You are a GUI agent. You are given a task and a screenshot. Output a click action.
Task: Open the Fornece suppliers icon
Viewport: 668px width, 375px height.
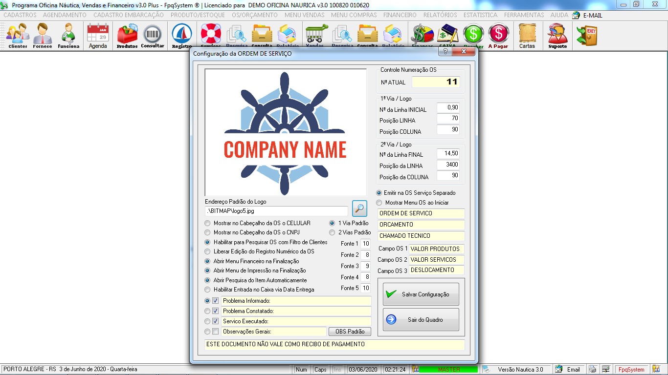pos(43,36)
